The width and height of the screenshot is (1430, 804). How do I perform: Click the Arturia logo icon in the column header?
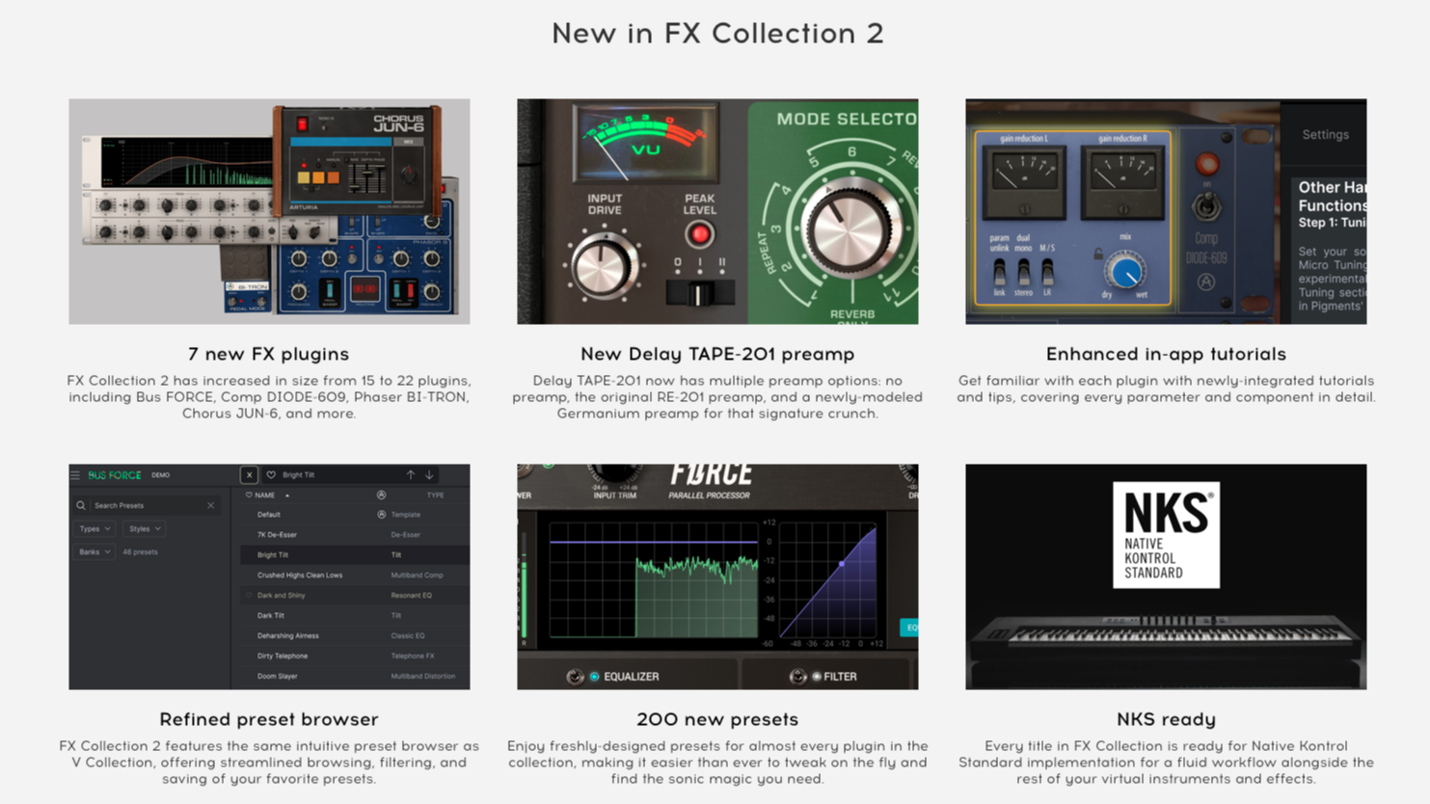[x=382, y=495]
